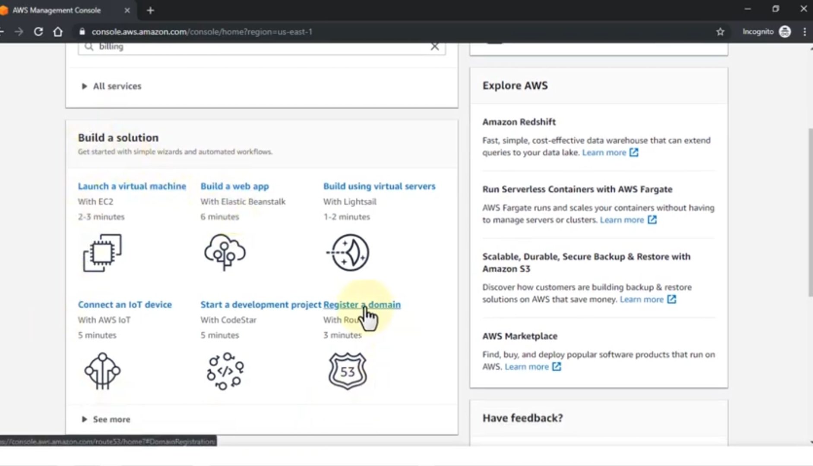Expand the All services section
Image resolution: width=813 pixels, height=466 pixels.
tap(111, 86)
